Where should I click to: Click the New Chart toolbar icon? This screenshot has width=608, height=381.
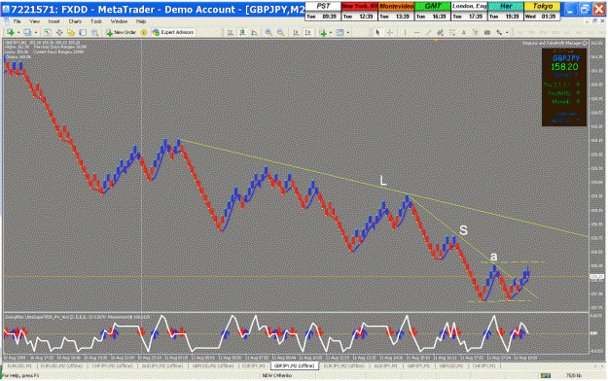[11, 32]
